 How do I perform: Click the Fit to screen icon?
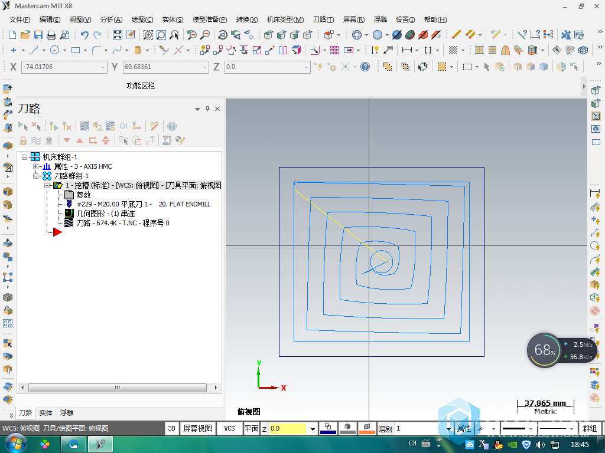click(118, 35)
